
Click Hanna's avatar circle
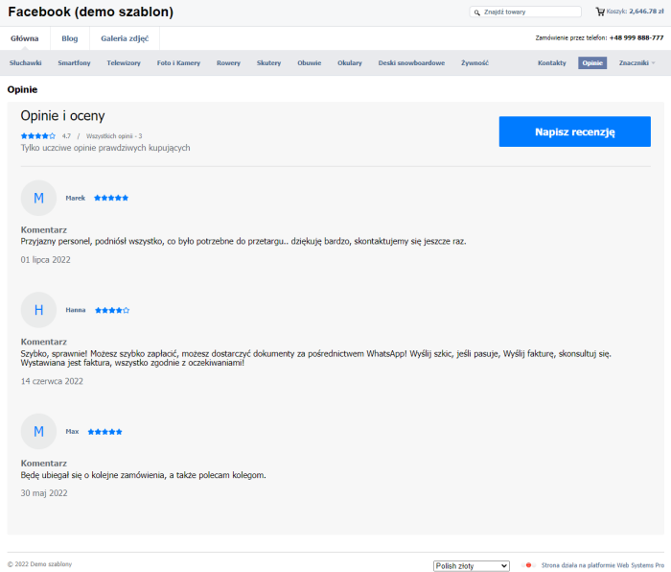click(x=38, y=310)
